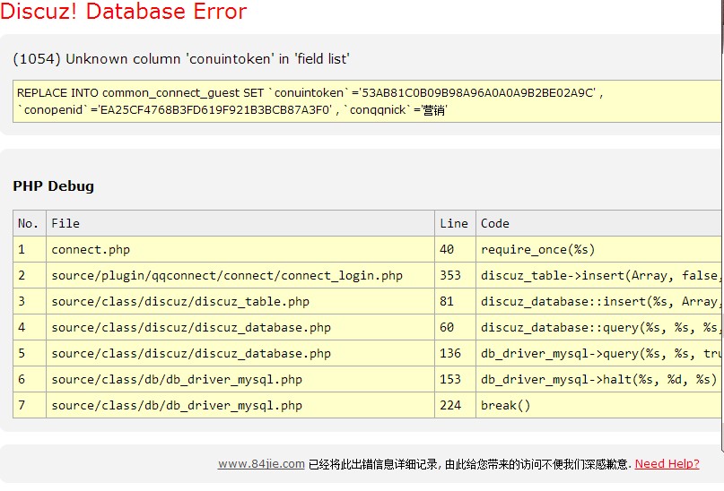Click the vertical scrollbar on the right edge
This screenshot has width=724, height=491.
click(721, 226)
